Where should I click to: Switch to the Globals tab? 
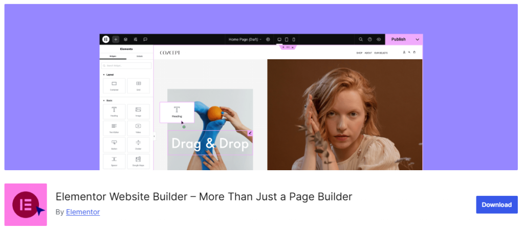click(139, 56)
